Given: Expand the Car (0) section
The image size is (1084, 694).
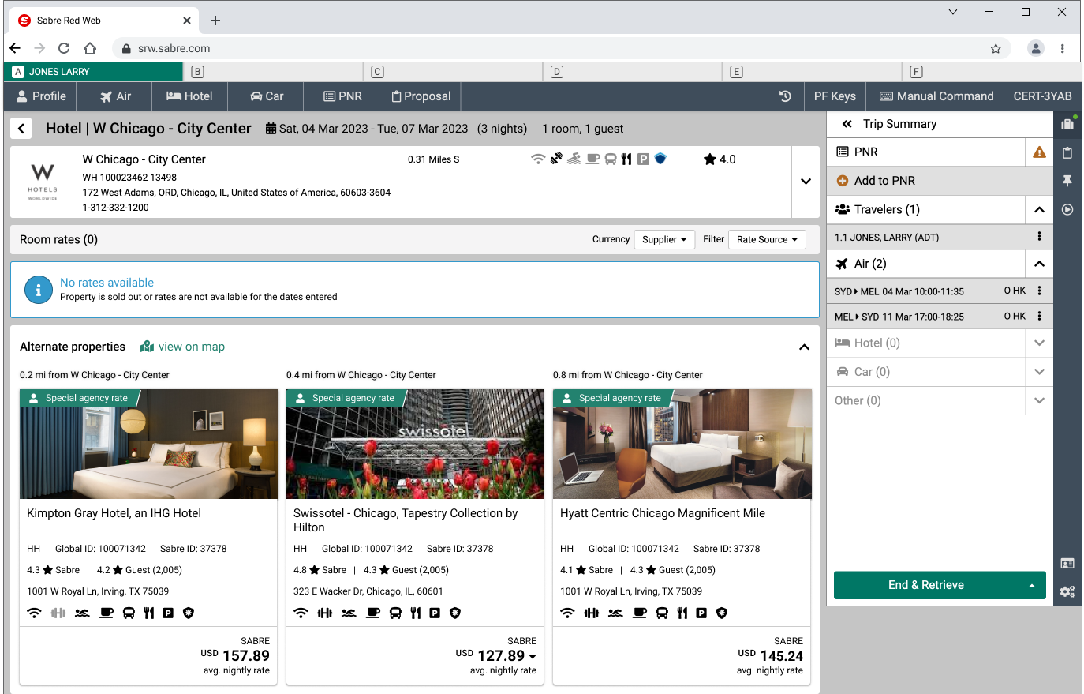Looking at the screenshot, I should [x=1039, y=372].
